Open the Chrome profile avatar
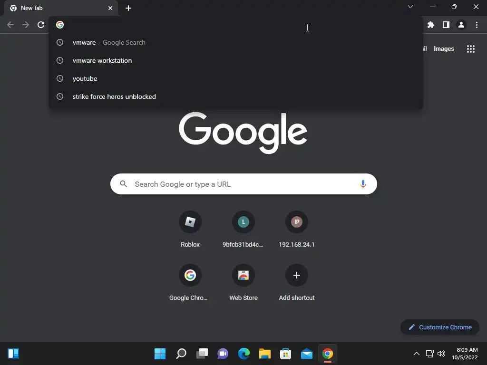The width and height of the screenshot is (487, 365). (x=461, y=25)
